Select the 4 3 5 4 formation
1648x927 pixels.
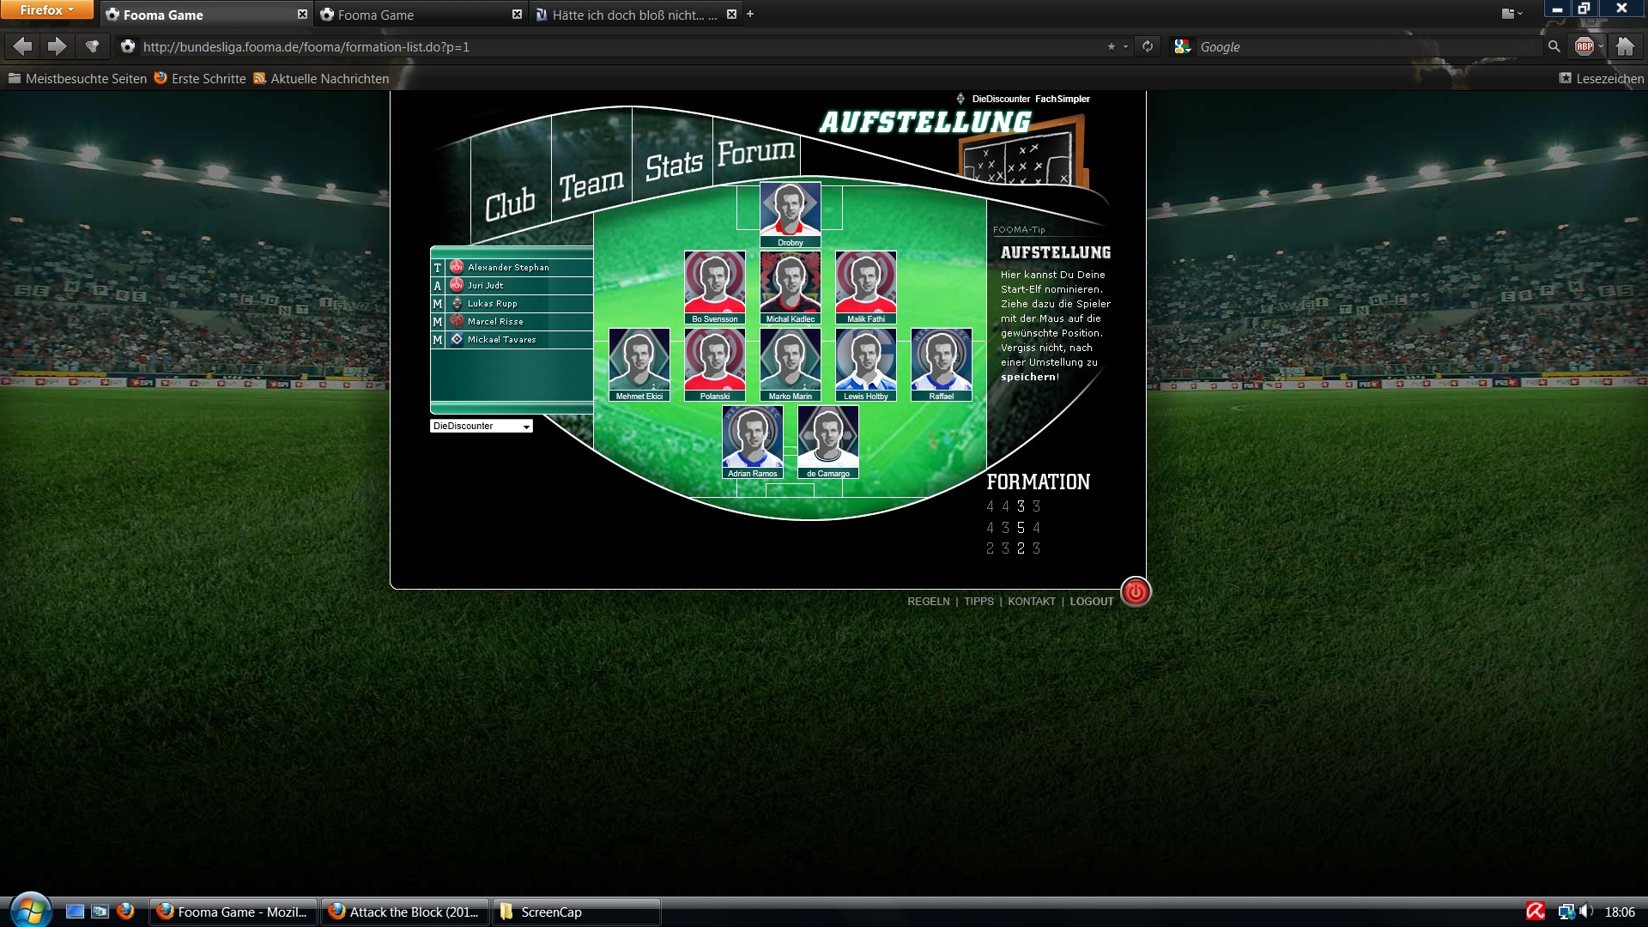click(x=1014, y=528)
